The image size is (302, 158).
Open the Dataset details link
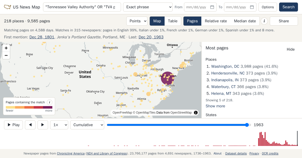pos(236,153)
